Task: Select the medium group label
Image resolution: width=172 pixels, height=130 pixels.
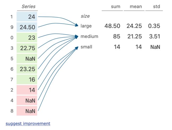Action: click(89, 36)
